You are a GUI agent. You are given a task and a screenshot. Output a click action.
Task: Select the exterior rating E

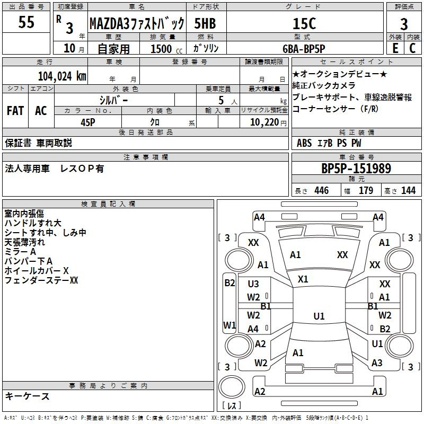click(395, 48)
